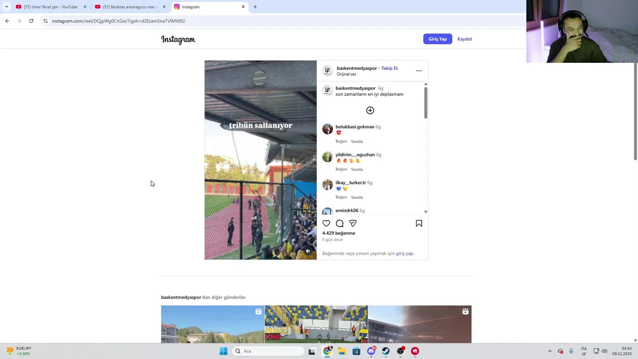
Task: Open first related post thumbnail with hillside
Action: [212, 324]
